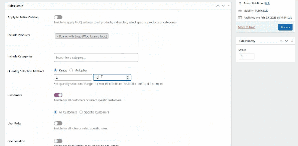Choose Specific Customers radio button
The image size is (298, 146).
[x=81, y=112]
